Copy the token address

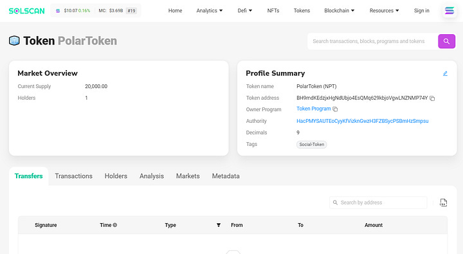click(x=432, y=98)
